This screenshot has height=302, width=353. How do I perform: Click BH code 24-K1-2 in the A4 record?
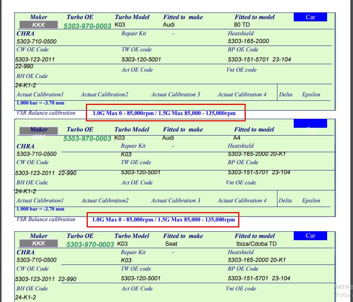pyautogui.click(x=26, y=191)
